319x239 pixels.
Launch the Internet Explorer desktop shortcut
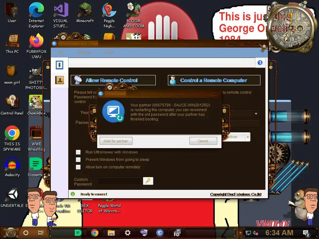pos(36,15)
